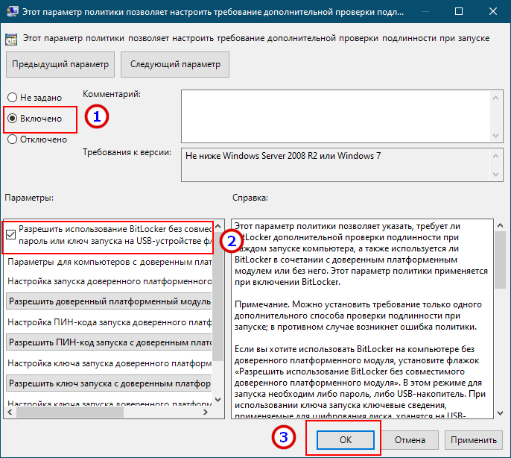Open 'Разрешить ключ запуска с доверенным' dropdown

pyautogui.click(x=109, y=383)
